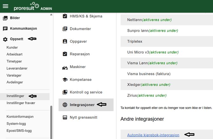Click the Bilder image icon
The height and width of the screenshot is (139, 213).
point(5,18)
